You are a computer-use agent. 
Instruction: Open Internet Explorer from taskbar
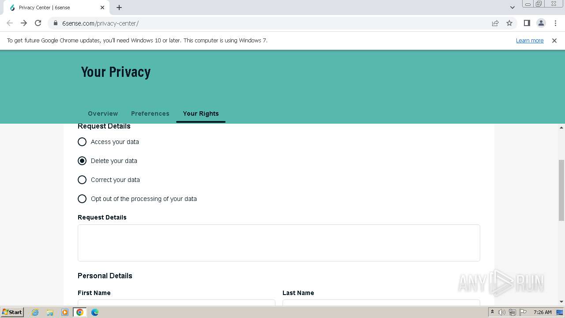tap(35, 312)
